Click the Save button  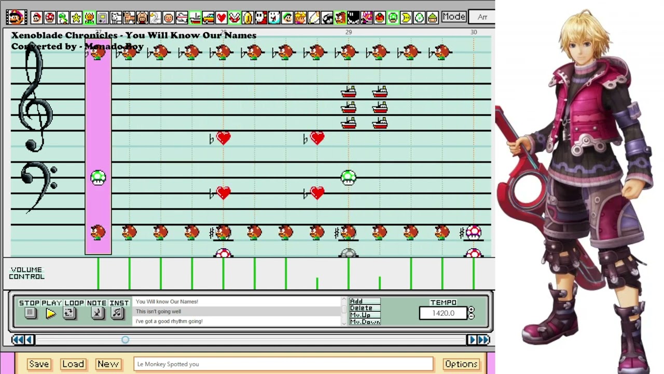[x=39, y=364]
